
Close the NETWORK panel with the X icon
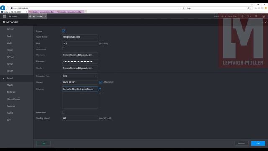(265, 22)
